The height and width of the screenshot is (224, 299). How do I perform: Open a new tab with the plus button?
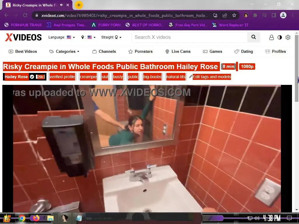coord(79,5)
